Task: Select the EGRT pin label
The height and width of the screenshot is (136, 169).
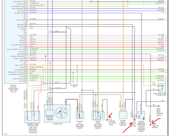Action: [21, 61]
